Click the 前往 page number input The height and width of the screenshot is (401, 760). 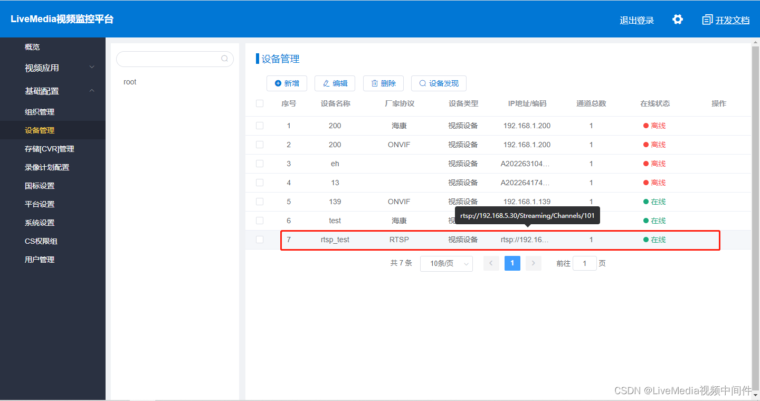point(585,263)
